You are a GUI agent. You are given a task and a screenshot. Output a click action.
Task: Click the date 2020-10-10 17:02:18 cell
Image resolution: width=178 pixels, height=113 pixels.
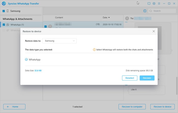(112, 24)
